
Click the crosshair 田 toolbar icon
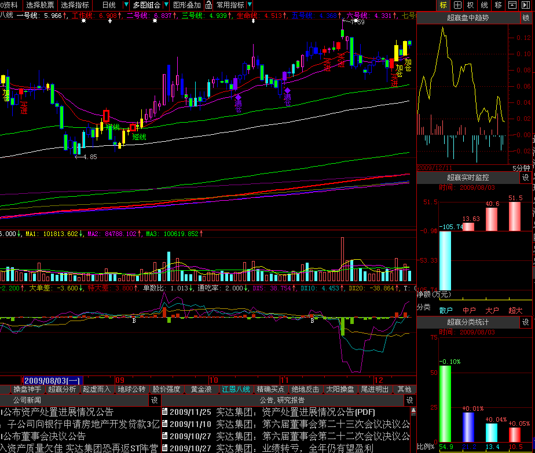coord(457,5)
